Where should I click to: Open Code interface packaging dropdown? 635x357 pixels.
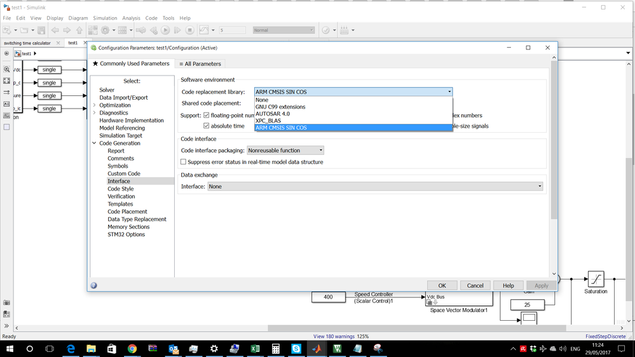285,150
